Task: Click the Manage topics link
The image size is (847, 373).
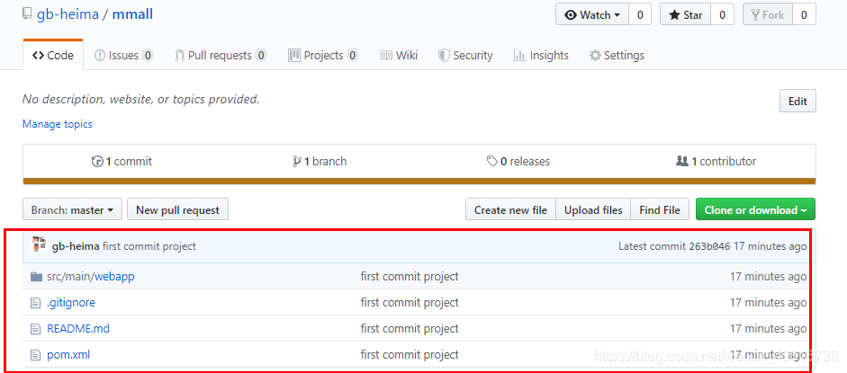Action: 58,124
